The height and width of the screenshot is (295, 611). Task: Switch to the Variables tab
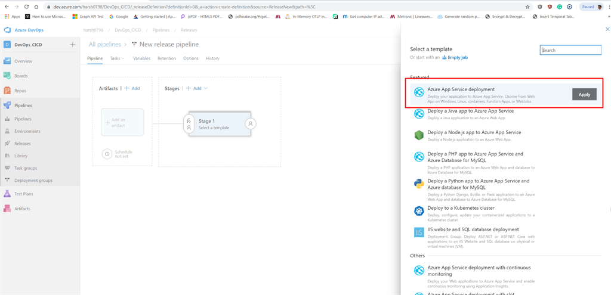(141, 58)
